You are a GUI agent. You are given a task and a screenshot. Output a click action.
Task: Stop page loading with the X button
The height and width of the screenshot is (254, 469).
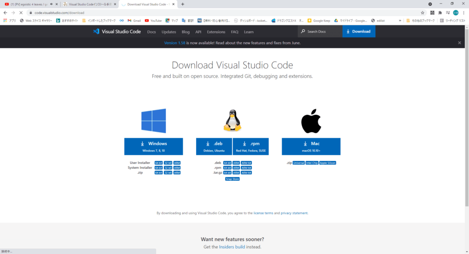coord(21,13)
